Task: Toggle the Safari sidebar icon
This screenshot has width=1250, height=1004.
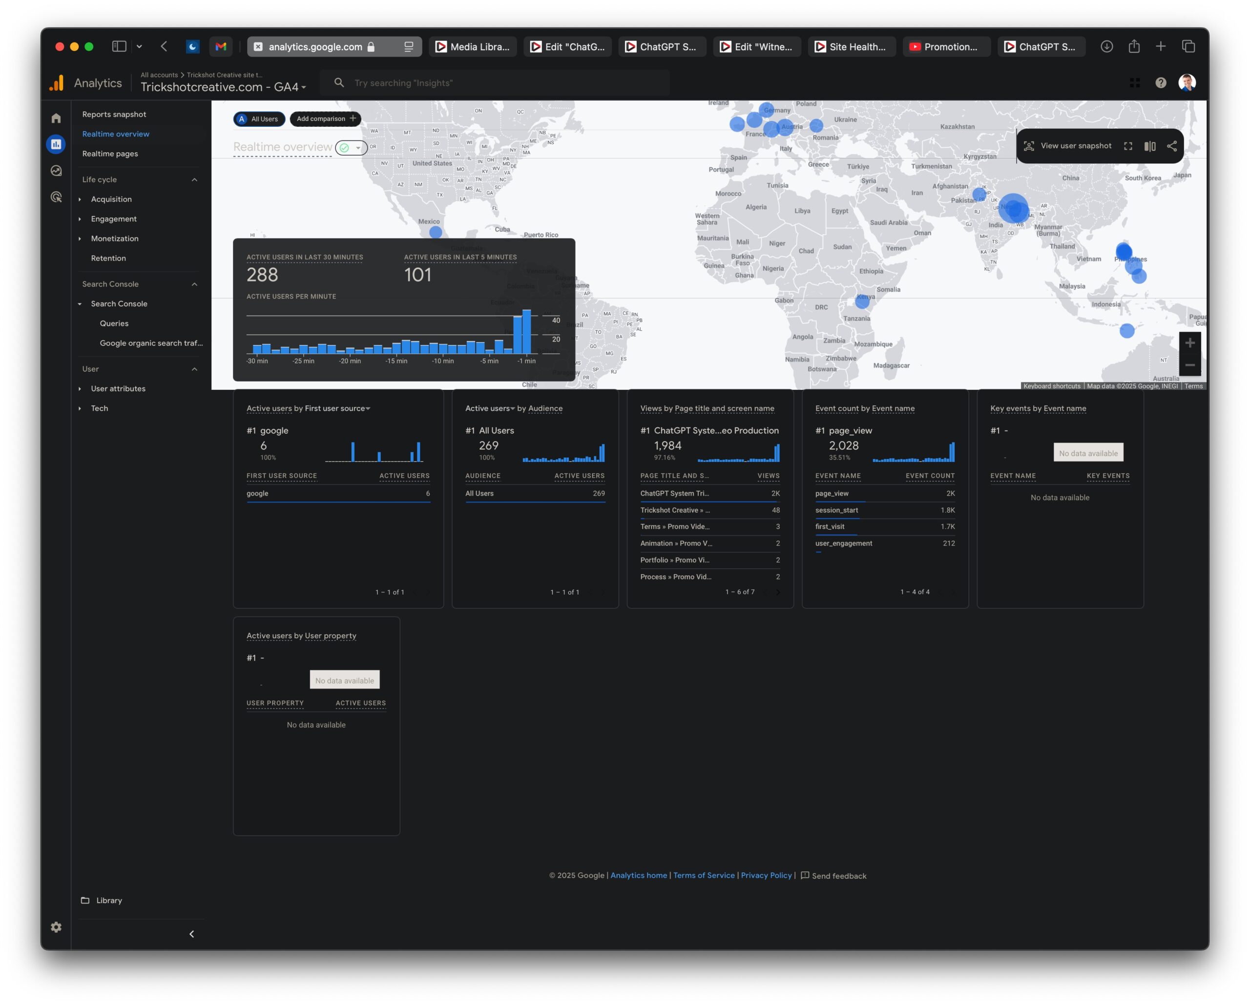Action: (x=119, y=46)
